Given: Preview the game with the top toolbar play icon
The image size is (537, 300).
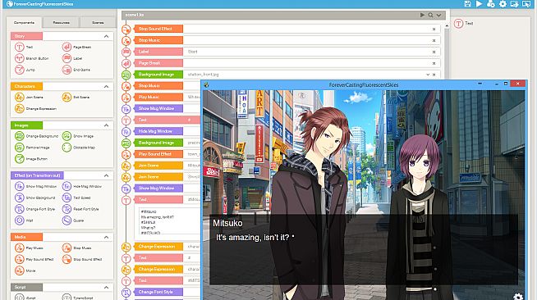Looking at the screenshot, I should 480,4.
